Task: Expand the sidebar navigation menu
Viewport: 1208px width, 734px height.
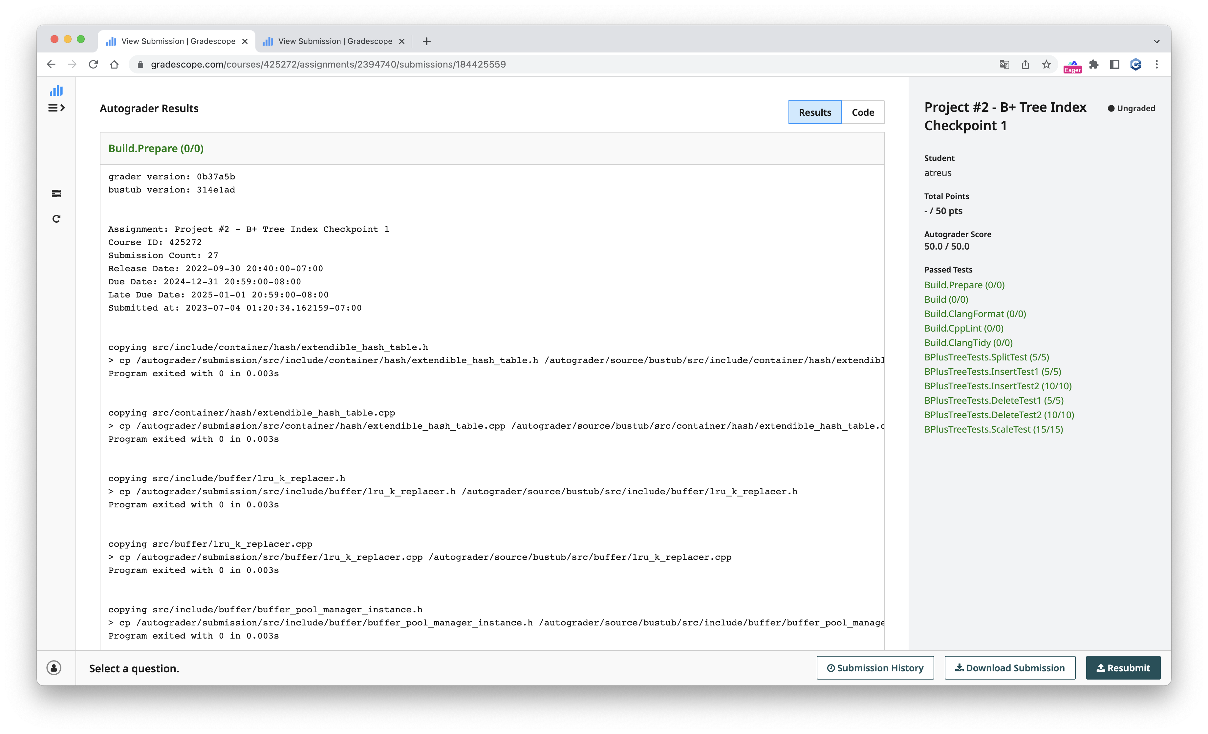Action: click(x=56, y=108)
